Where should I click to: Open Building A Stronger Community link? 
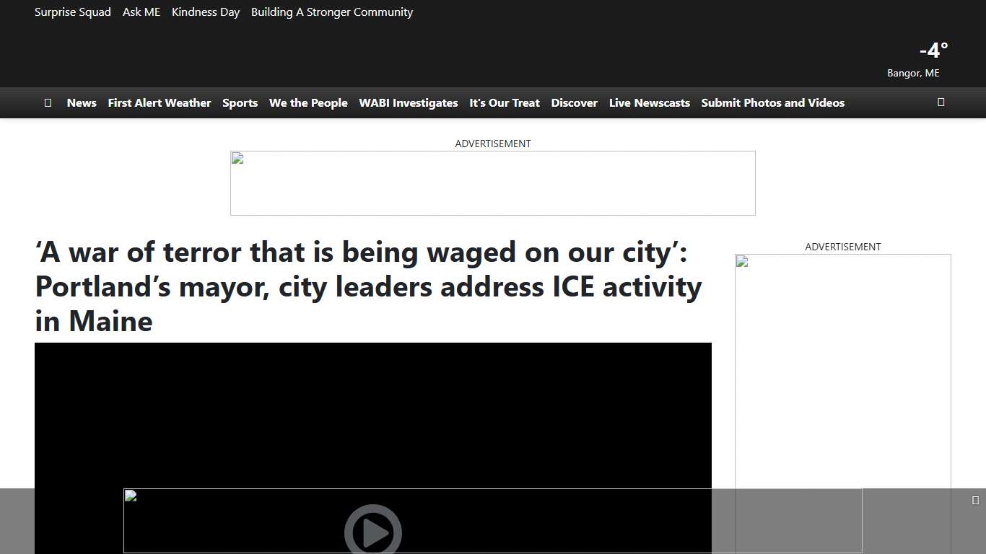click(x=332, y=12)
